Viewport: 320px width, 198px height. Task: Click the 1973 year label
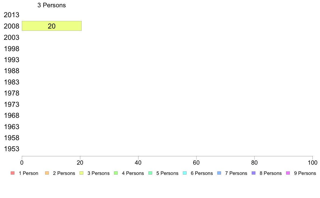pyautogui.click(x=11, y=104)
